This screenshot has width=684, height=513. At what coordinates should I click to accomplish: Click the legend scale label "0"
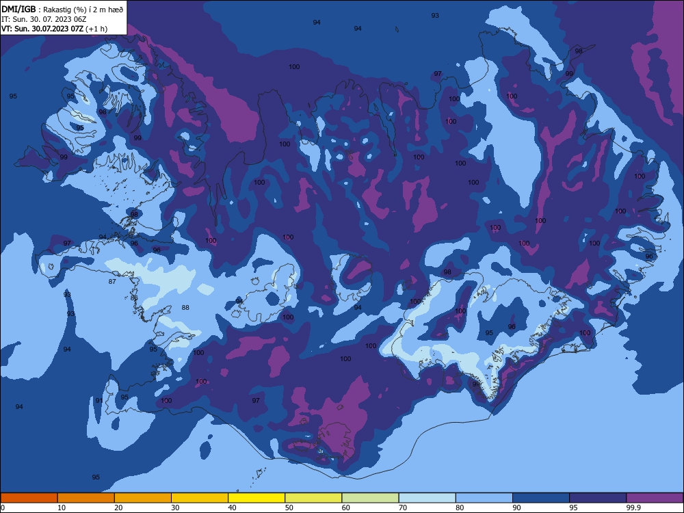[3, 508]
